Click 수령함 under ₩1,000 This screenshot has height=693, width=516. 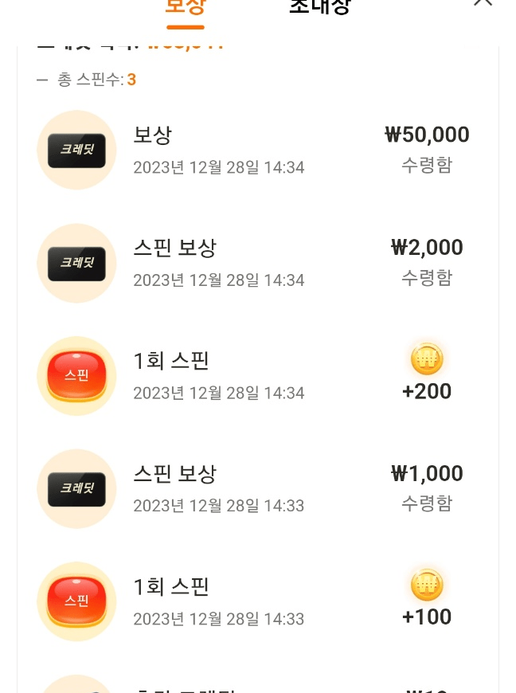427,503
